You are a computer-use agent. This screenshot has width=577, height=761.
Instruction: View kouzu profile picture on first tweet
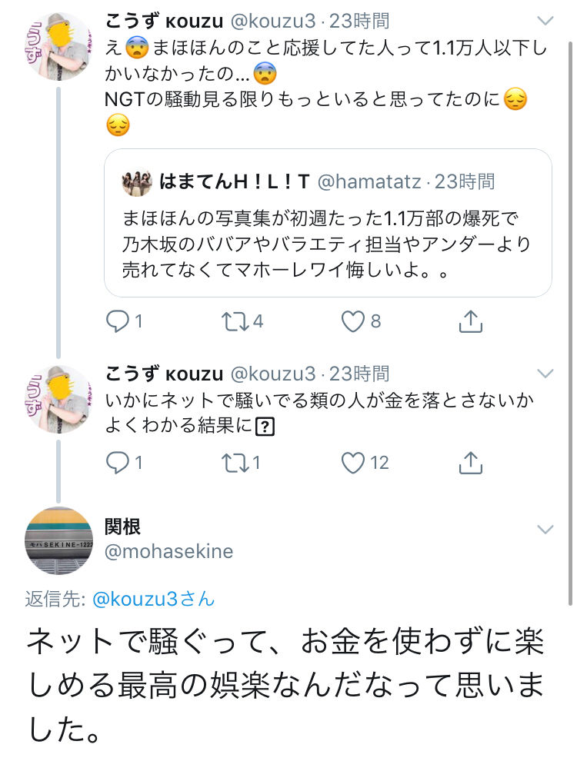59,46
